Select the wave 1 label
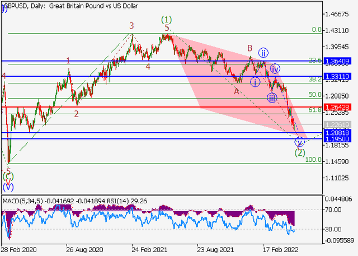 68,61
